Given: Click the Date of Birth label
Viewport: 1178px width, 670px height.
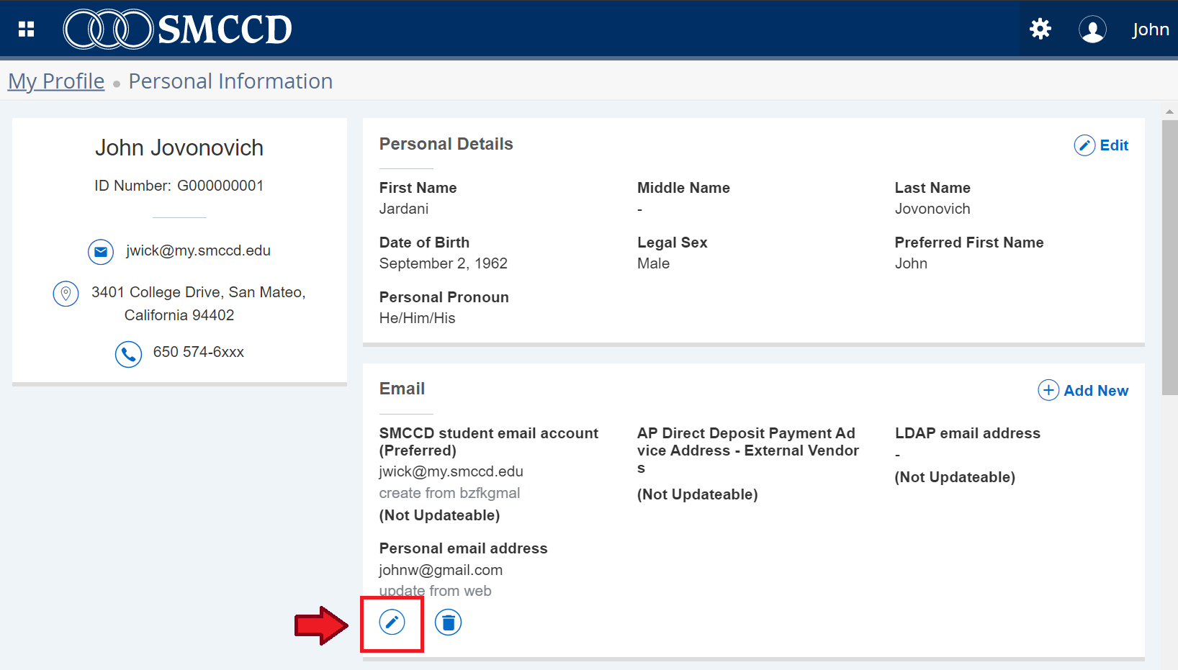Looking at the screenshot, I should coord(424,243).
